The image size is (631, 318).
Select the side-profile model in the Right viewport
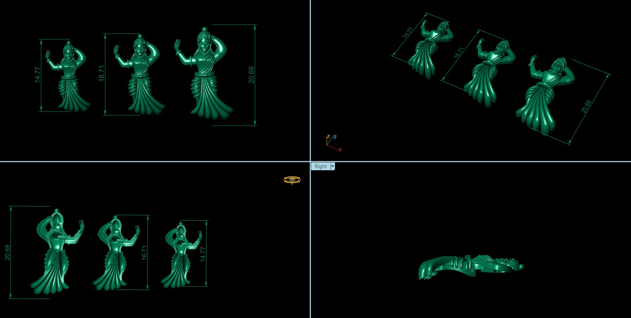click(x=471, y=267)
